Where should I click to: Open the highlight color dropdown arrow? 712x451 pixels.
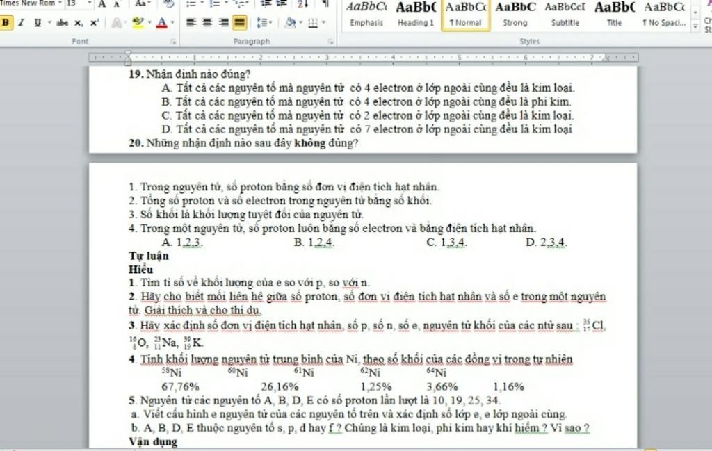(x=149, y=22)
